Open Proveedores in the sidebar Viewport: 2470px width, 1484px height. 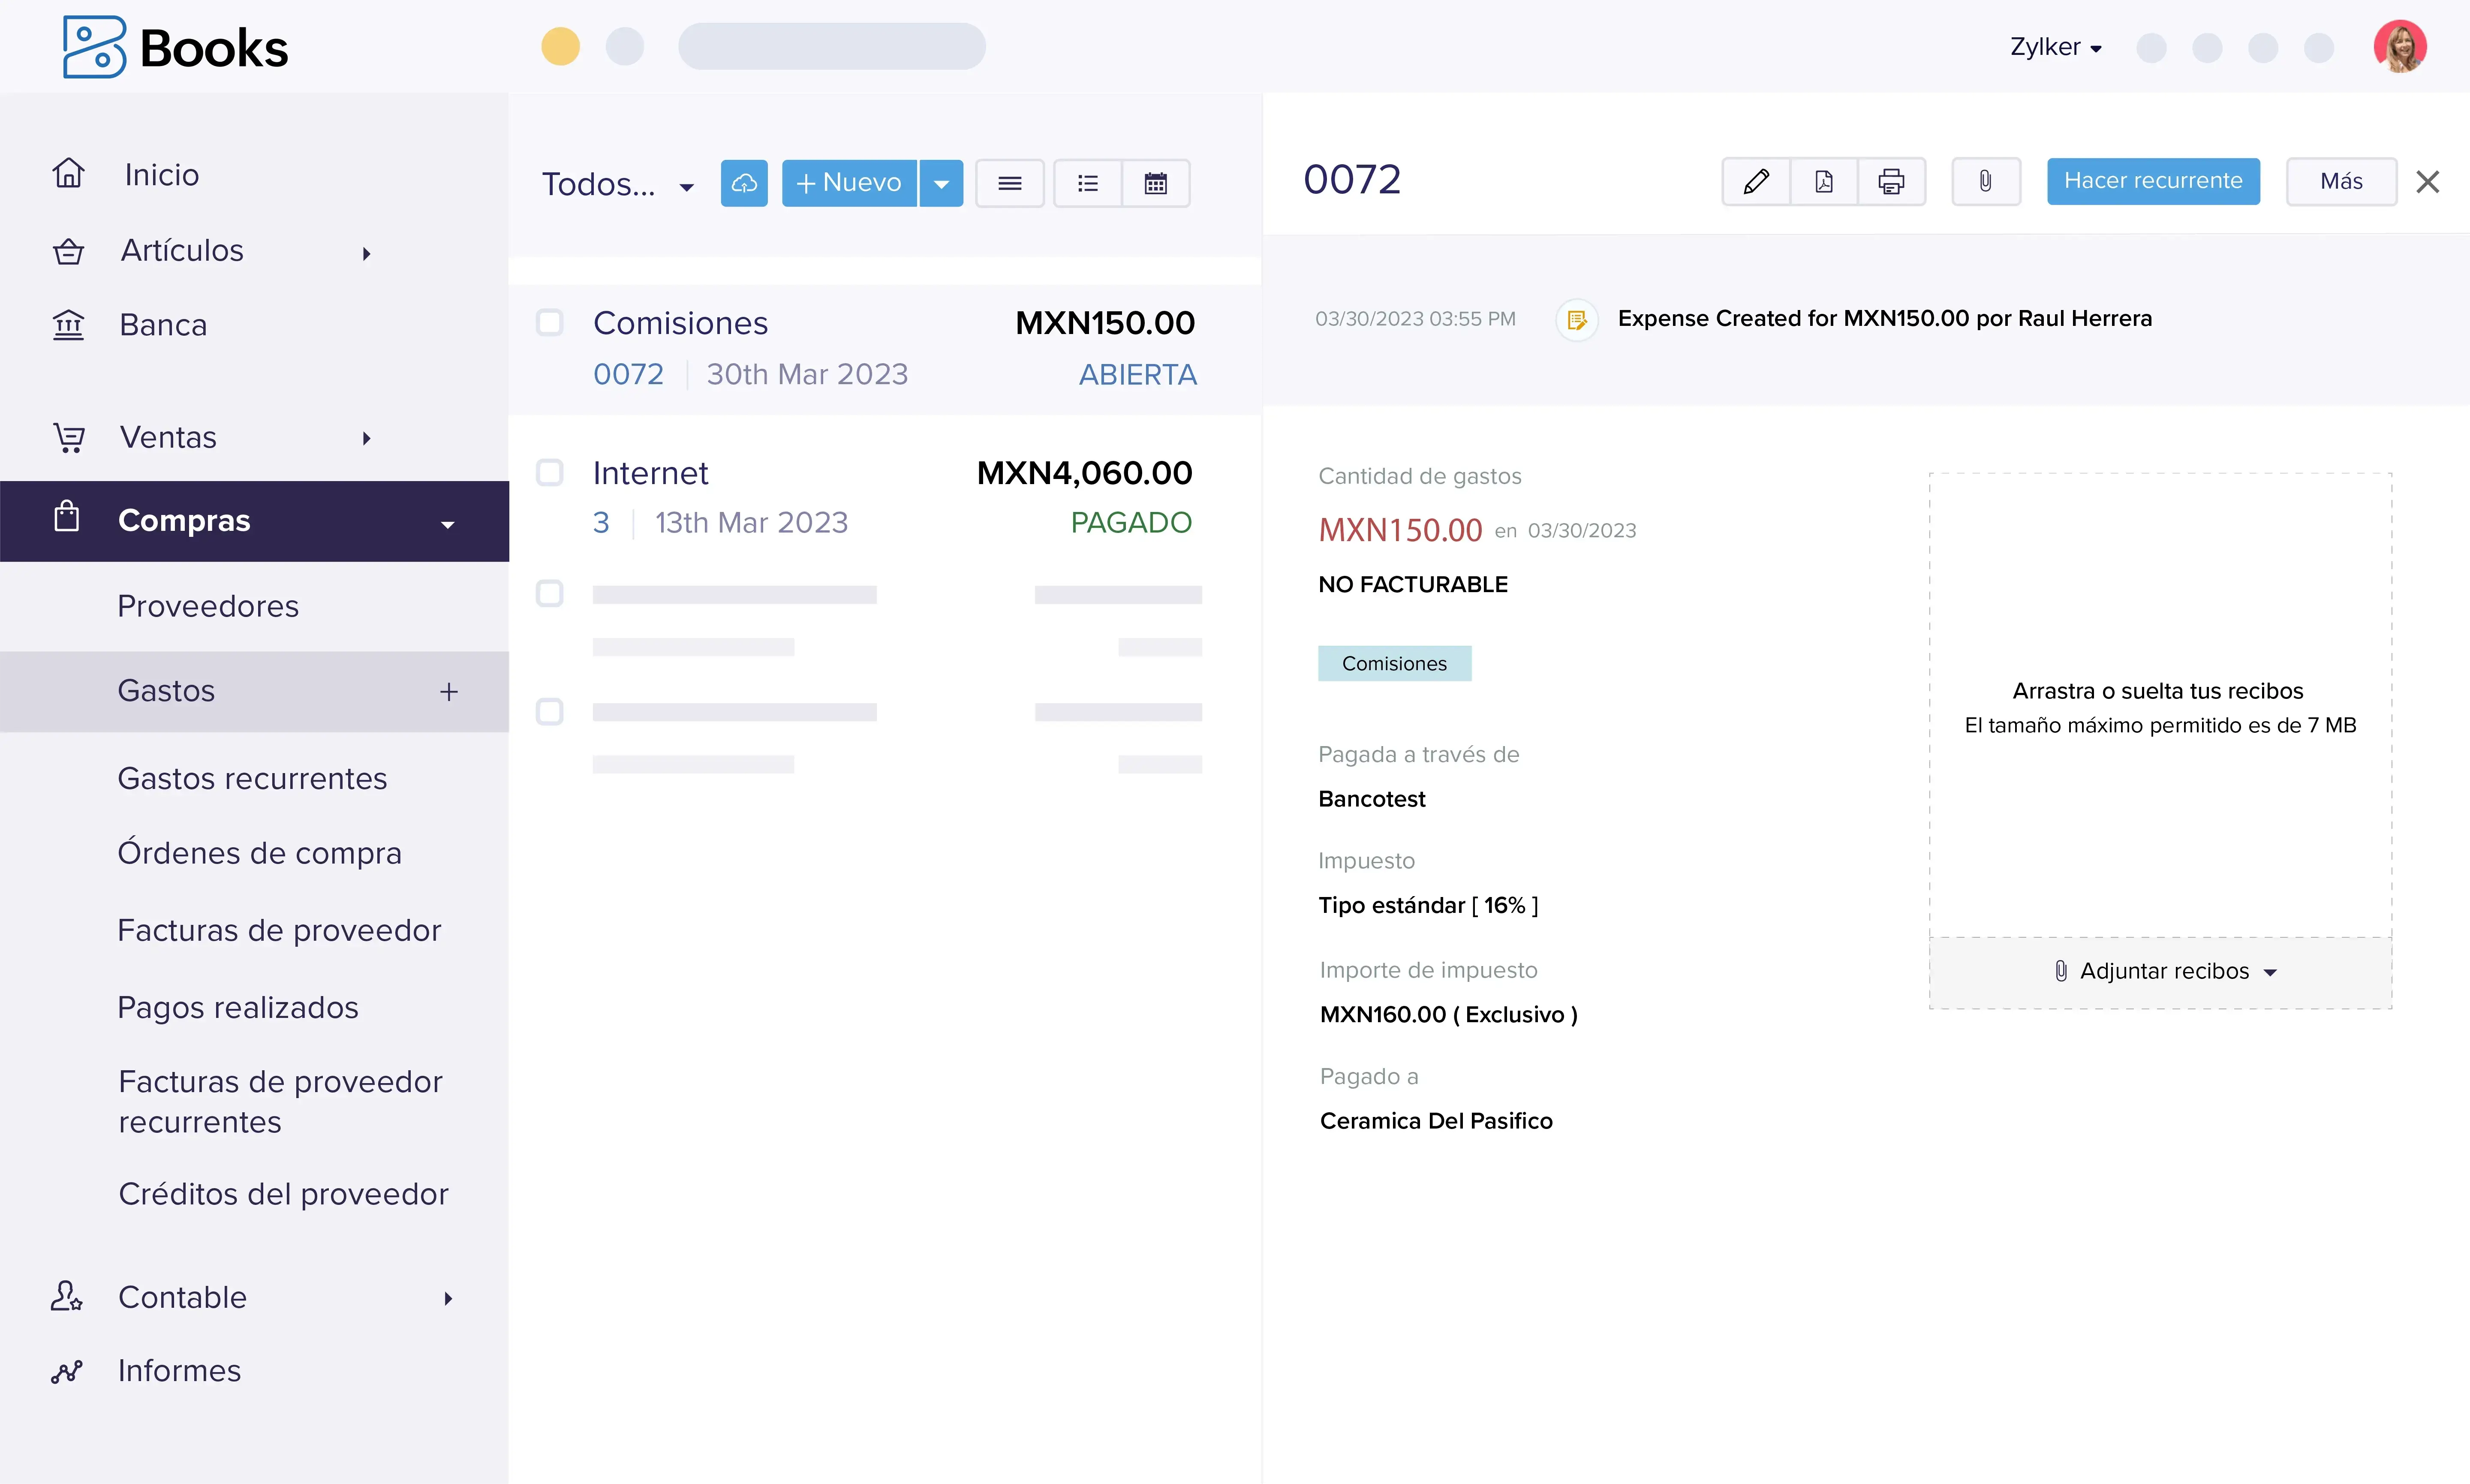point(208,606)
